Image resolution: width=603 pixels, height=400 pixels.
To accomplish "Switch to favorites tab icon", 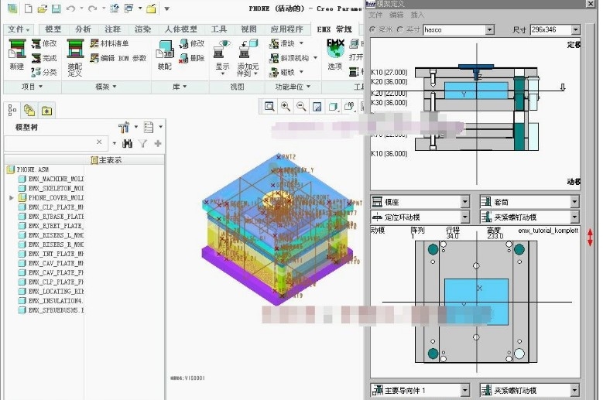I will point(46,111).
